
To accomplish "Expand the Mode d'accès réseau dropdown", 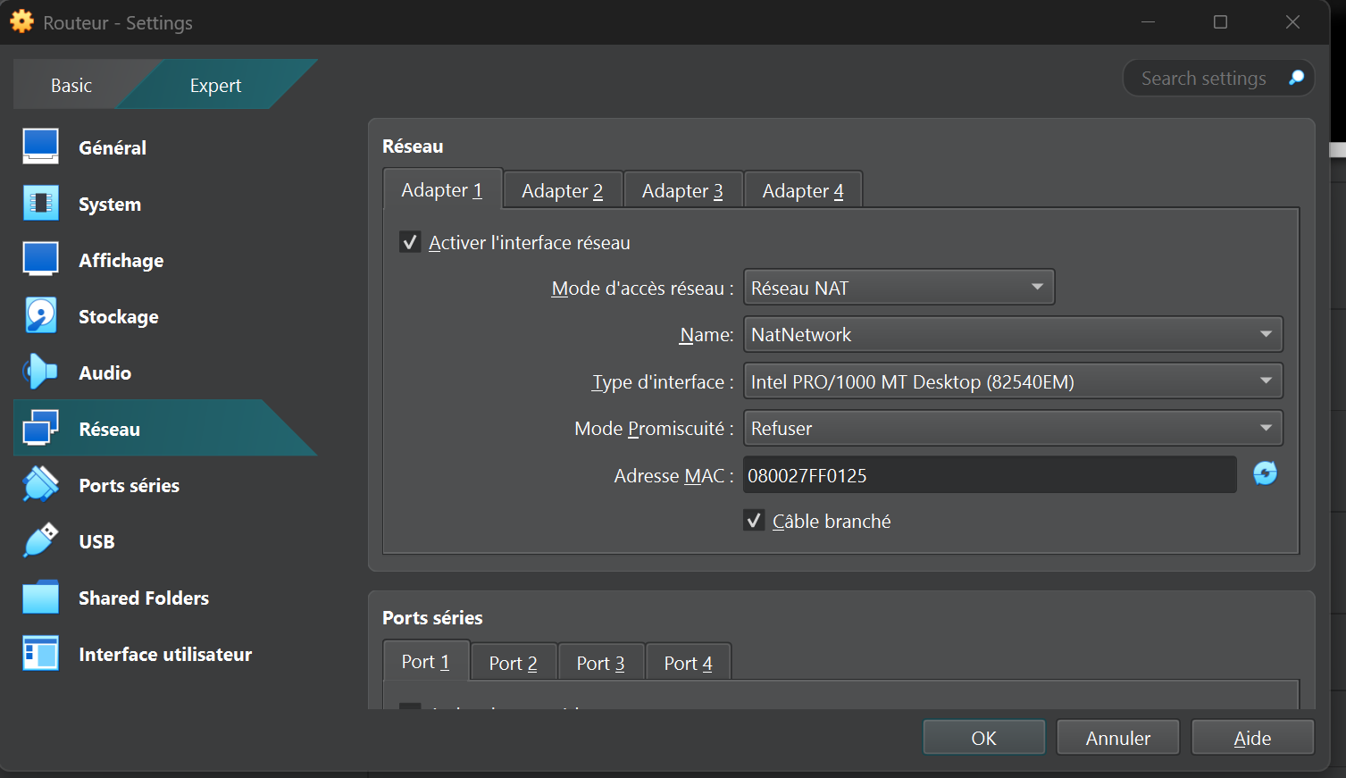I will pyautogui.click(x=899, y=288).
